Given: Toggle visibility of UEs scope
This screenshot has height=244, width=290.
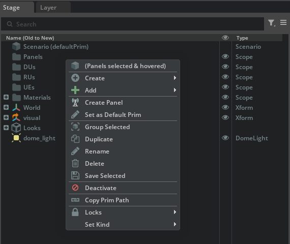Looking at the screenshot, I should [225, 87].
